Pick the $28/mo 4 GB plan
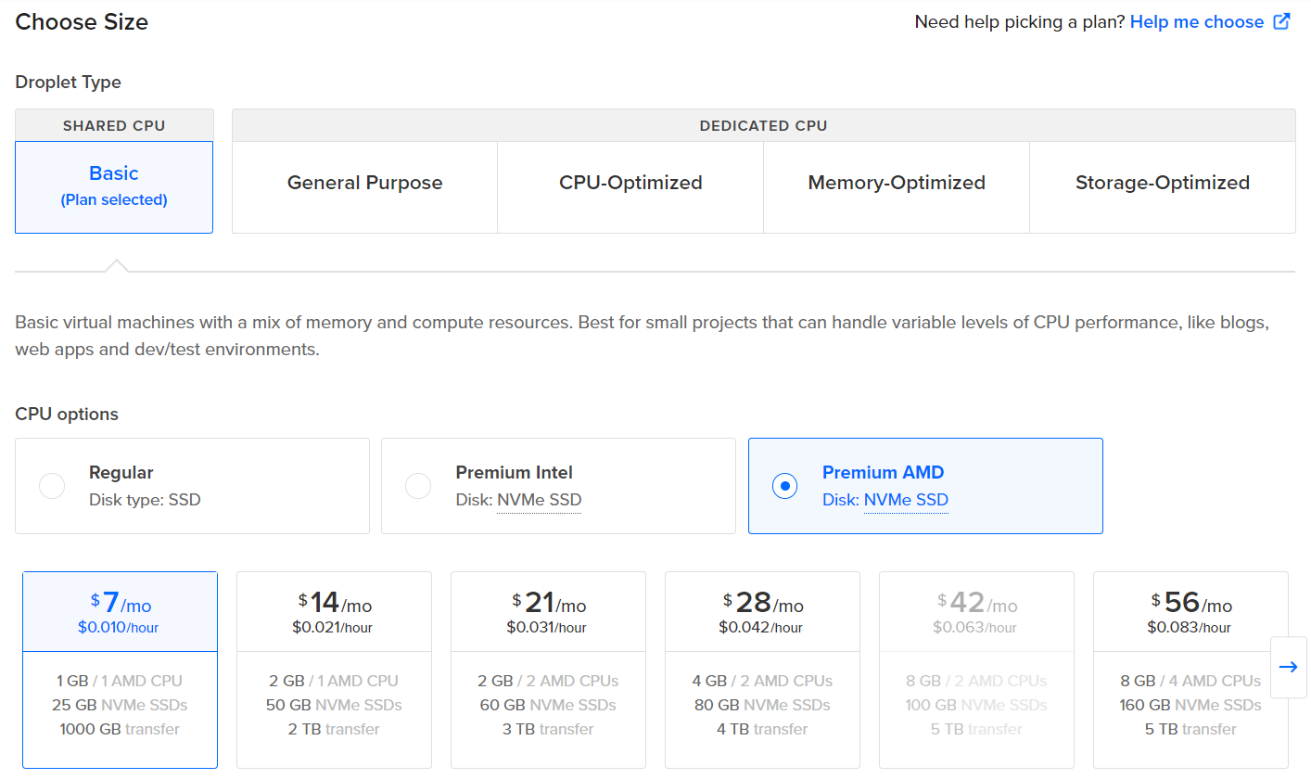Screen dimensions: 1311x779 click(x=762, y=668)
